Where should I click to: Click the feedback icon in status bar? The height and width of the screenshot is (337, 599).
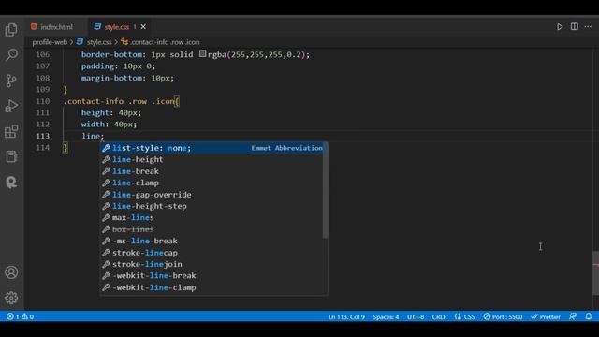click(x=573, y=316)
